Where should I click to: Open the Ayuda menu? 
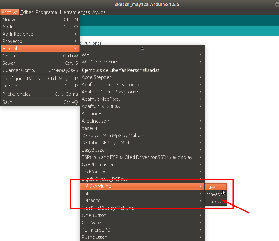(x=99, y=12)
